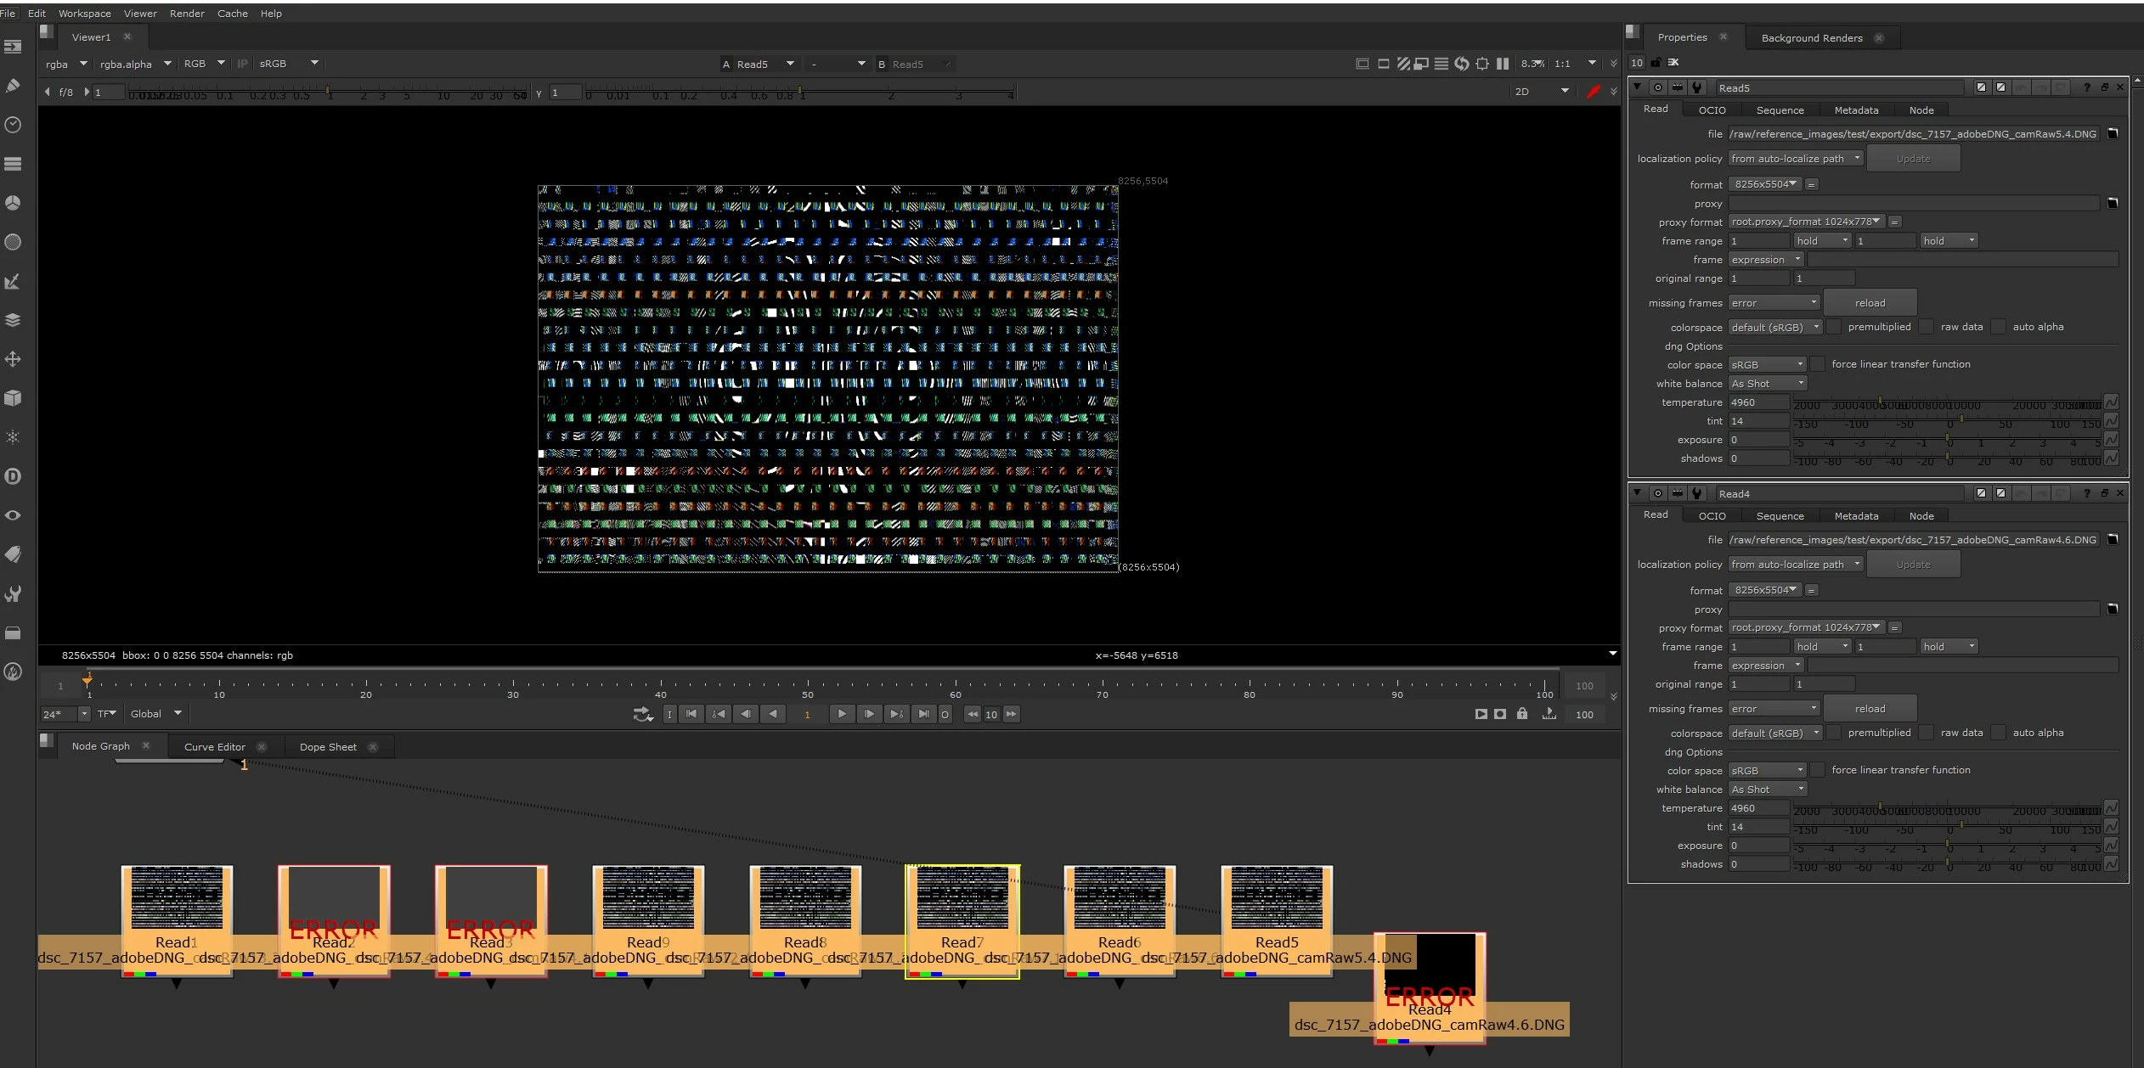Viewport: 2144px width, 1068px height.
Task: Open the Deep nodes D icon
Action: (x=13, y=476)
